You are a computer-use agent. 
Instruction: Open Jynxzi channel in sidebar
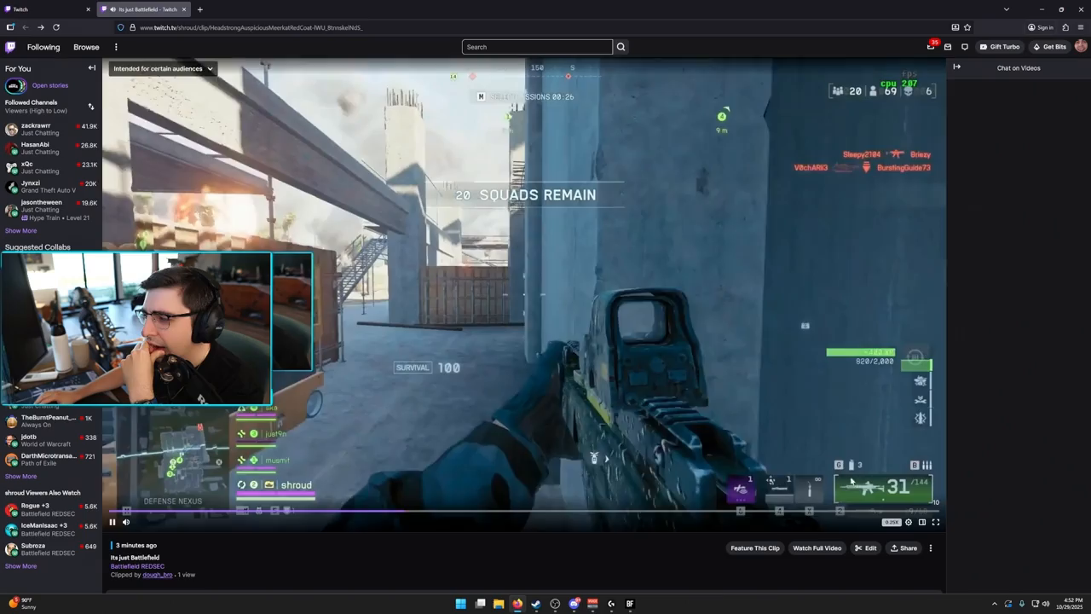click(51, 187)
